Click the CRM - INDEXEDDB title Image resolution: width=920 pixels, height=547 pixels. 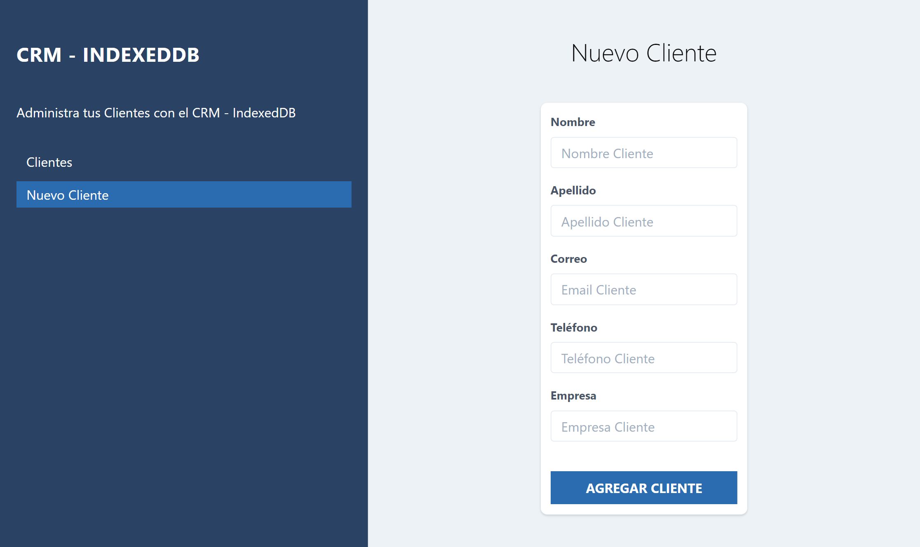108,54
